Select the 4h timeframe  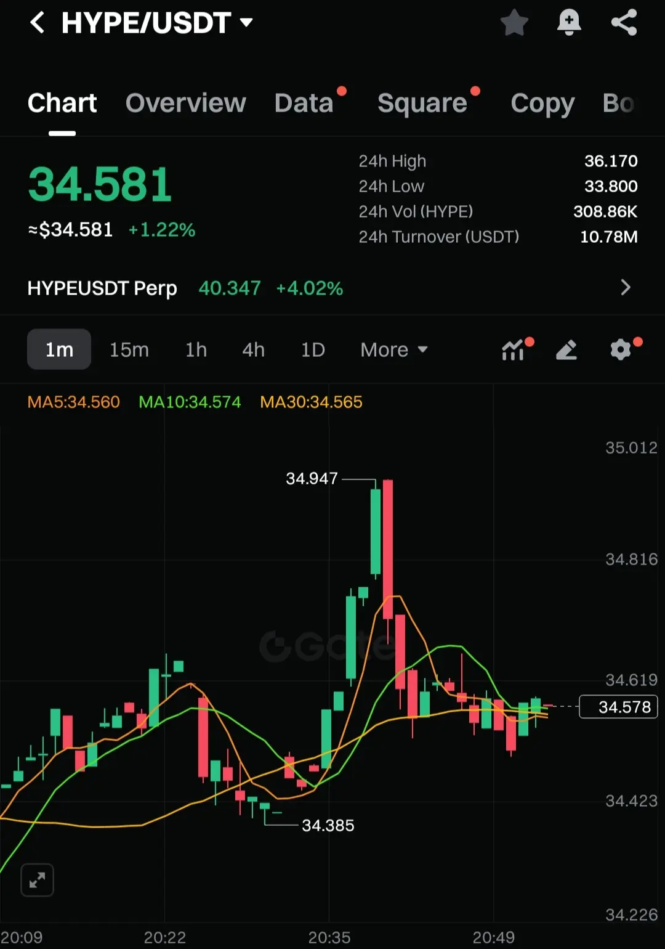(x=253, y=349)
